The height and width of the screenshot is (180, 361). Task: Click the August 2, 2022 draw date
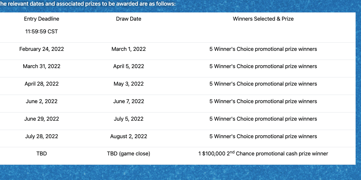pyautogui.click(x=129, y=136)
